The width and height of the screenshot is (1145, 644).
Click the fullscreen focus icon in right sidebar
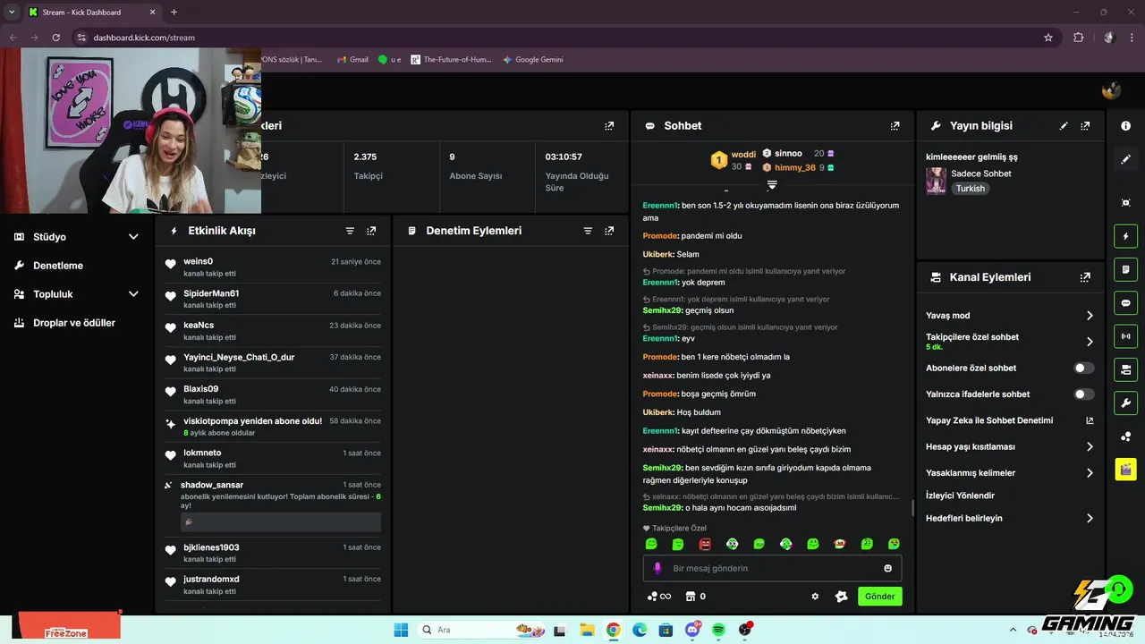point(1125,203)
